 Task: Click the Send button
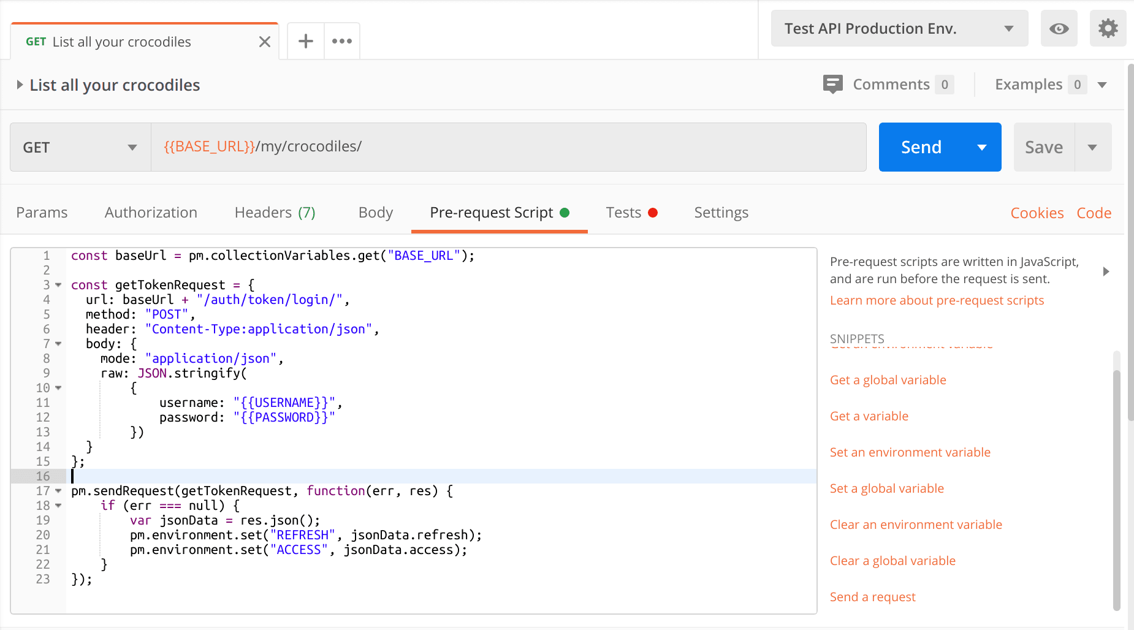[x=921, y=146]
